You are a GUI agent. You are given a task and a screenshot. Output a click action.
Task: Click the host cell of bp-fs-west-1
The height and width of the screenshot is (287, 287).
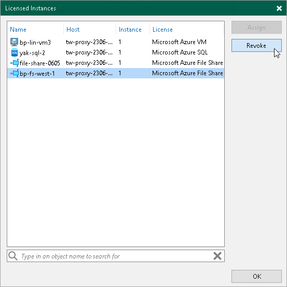click(x=89, y=73)
